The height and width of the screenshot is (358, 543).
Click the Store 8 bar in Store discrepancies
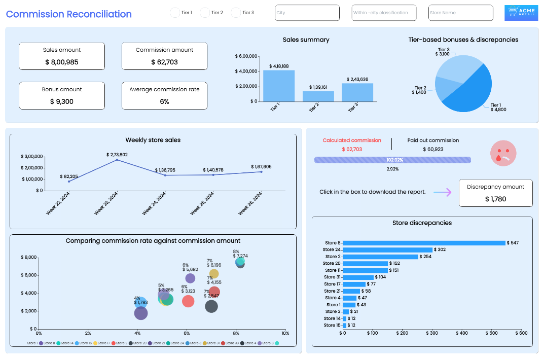pyautogui.click(x=424, y=243)
